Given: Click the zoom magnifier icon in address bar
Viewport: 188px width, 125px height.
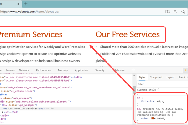Looking at the screenshot, I should pos(175,12).
